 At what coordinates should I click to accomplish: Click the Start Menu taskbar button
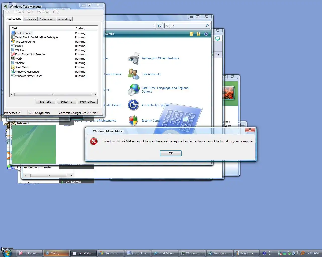coord(165,253)
